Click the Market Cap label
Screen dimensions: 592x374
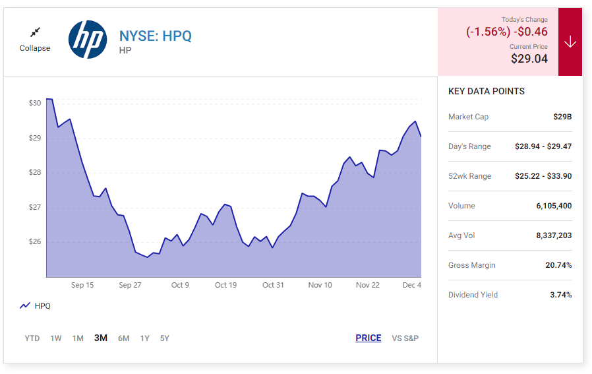point(469,117)
